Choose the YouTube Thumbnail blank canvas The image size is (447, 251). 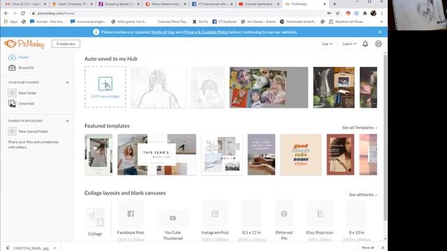point(173,218)
